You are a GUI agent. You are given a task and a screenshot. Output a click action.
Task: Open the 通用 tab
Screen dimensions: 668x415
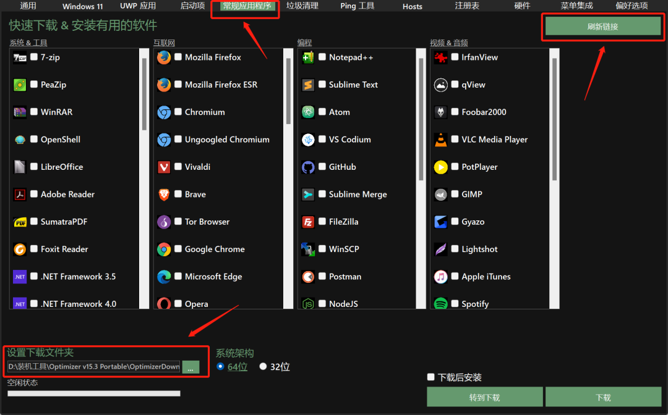tap(28, 6)
